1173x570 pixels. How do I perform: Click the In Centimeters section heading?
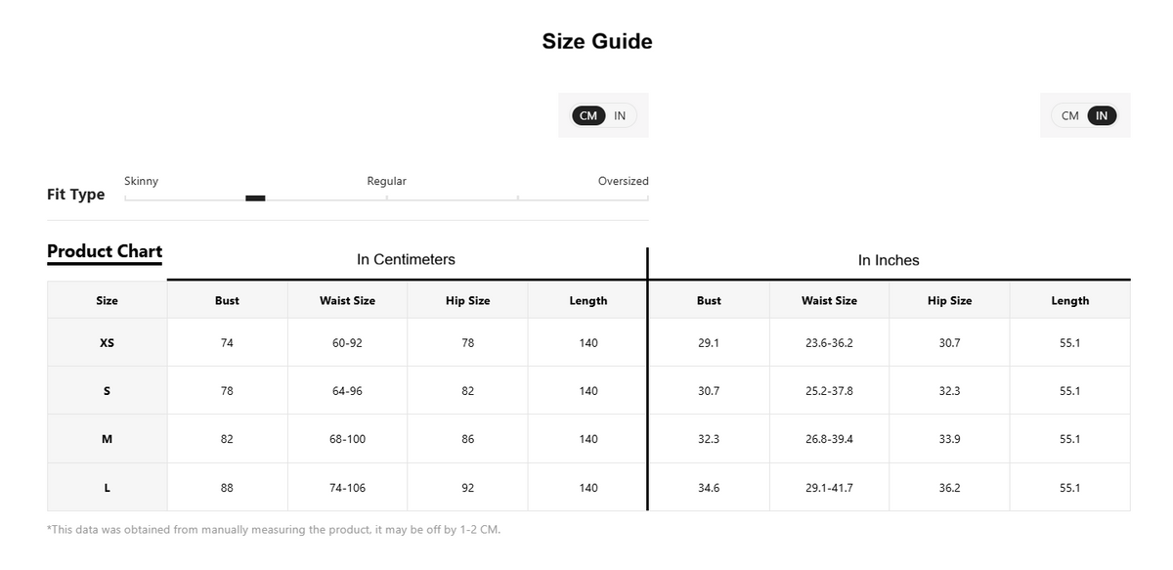click(406, 259)
